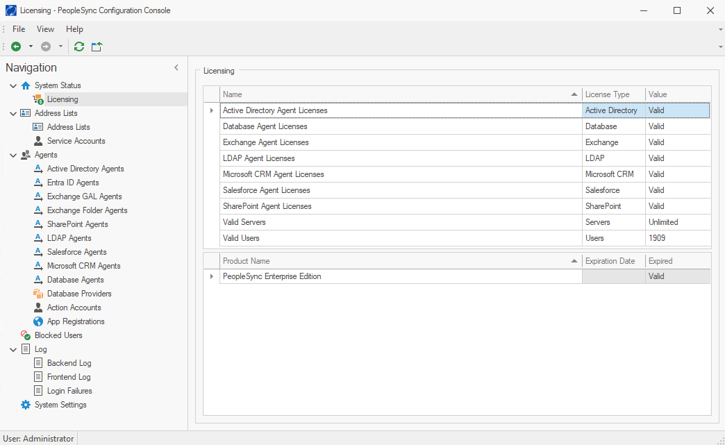Click the Active Directory Agents icon
725x445 pixels.
[38, 169]
